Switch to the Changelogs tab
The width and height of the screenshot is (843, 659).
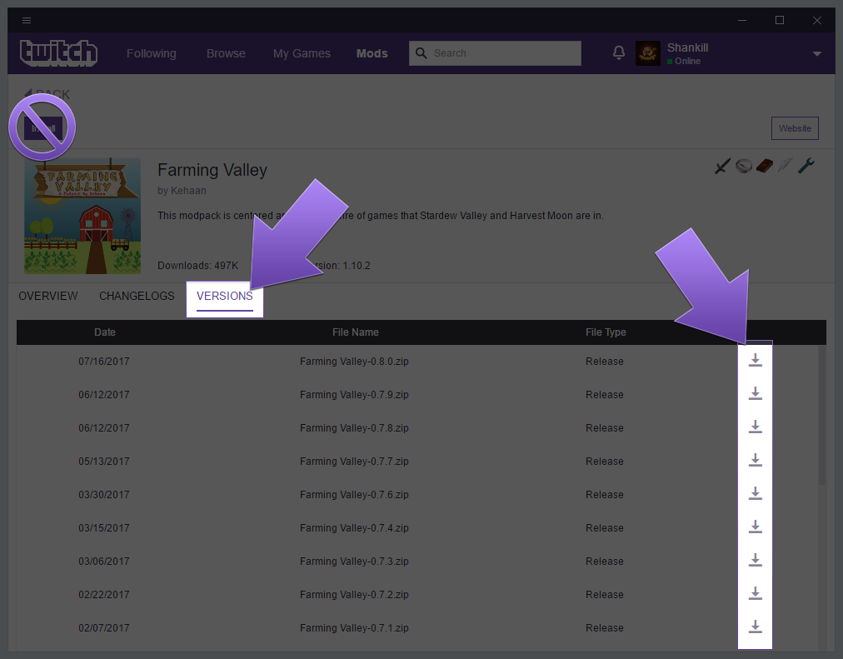click(x=137, y=296)
